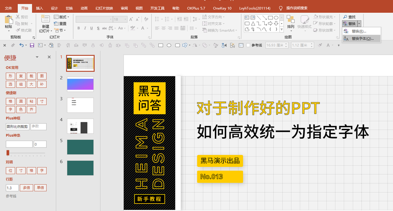
Task: Click the Save icon in quick access toolbar
Action: coord(32,45)
